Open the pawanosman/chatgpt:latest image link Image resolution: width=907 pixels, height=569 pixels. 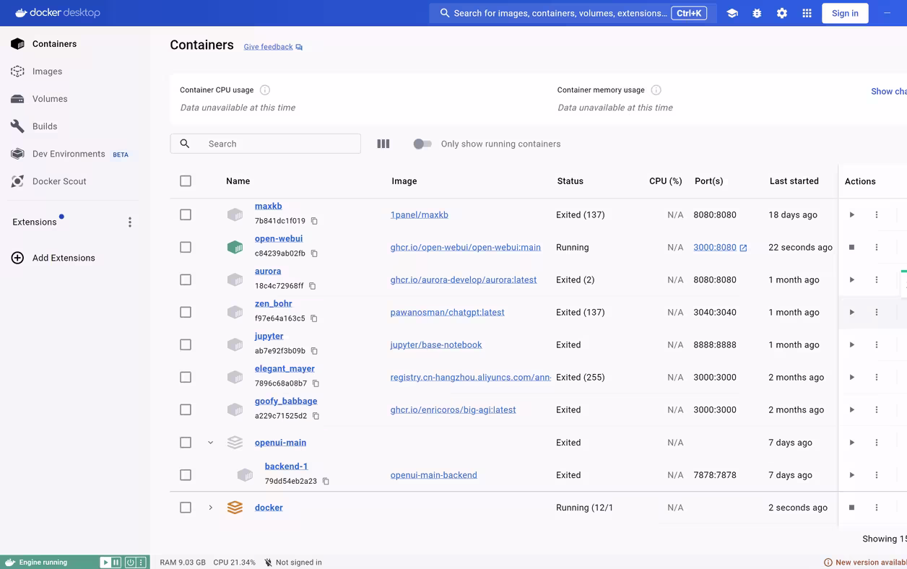click(448, 312)
